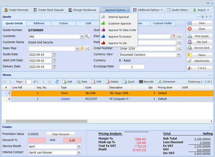Image resolution: width=215 pixels, height=157 pixels.
Task: Open Create Stock Request
Action: tap(49, 10)
